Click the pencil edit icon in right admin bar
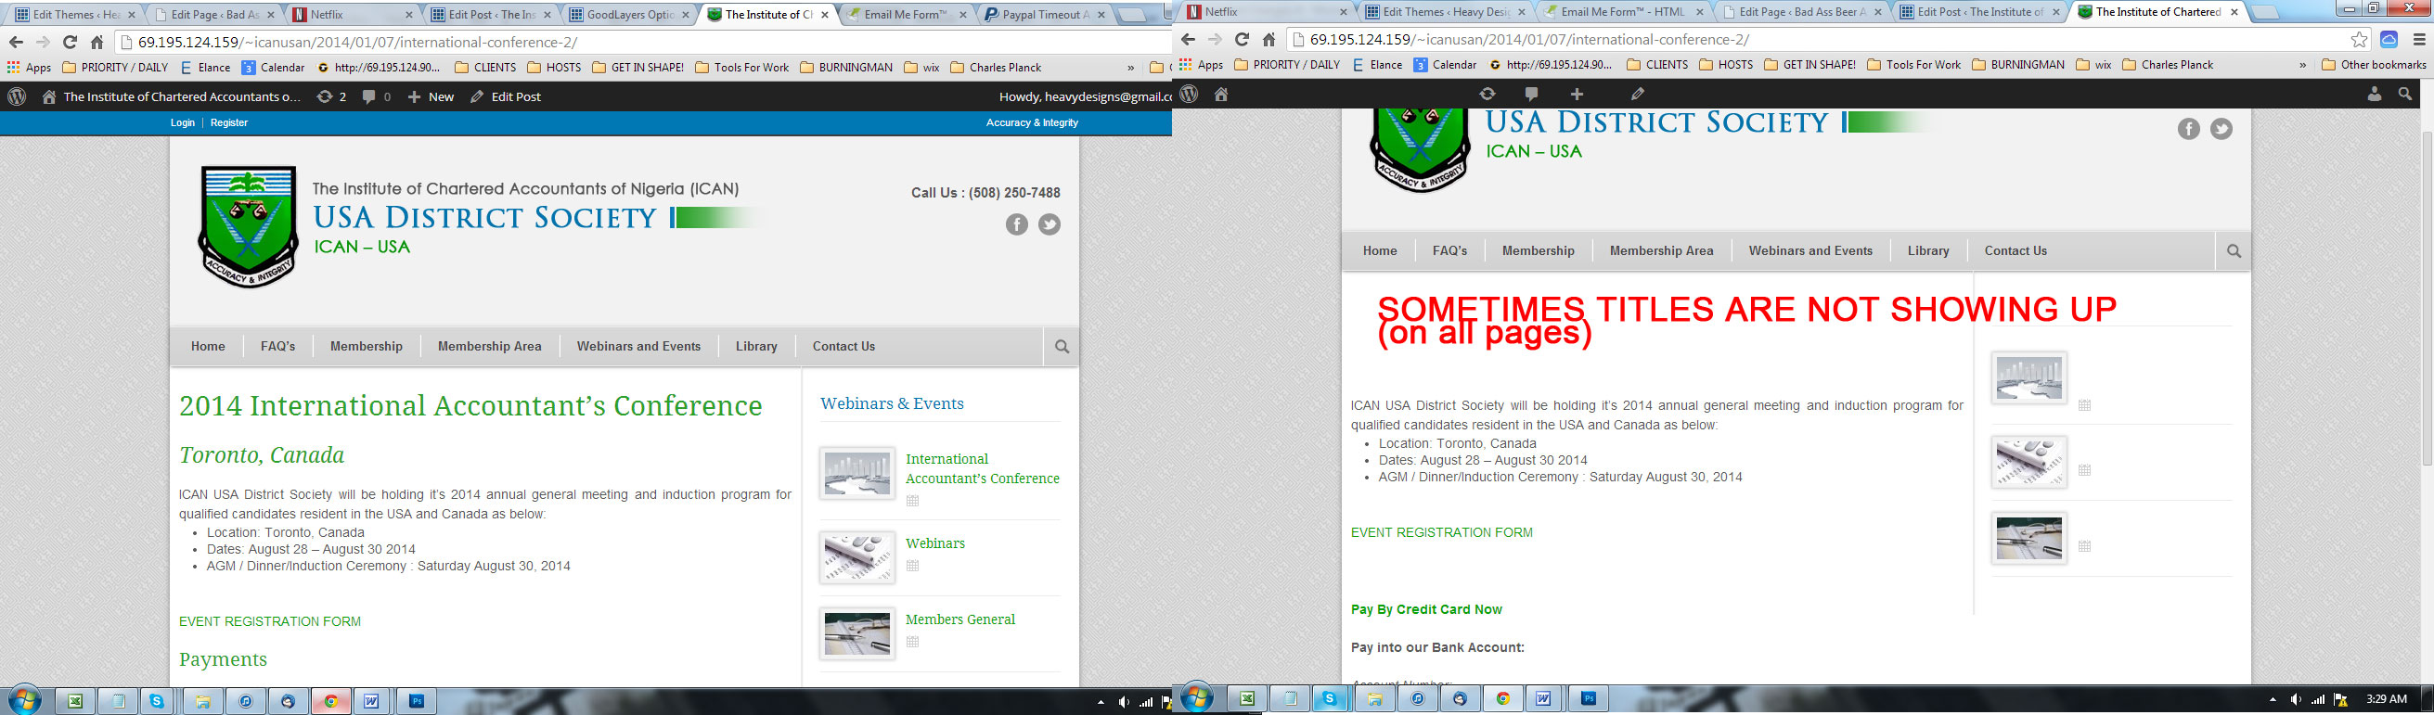 pyautogui.click(x=1638, y=94)
